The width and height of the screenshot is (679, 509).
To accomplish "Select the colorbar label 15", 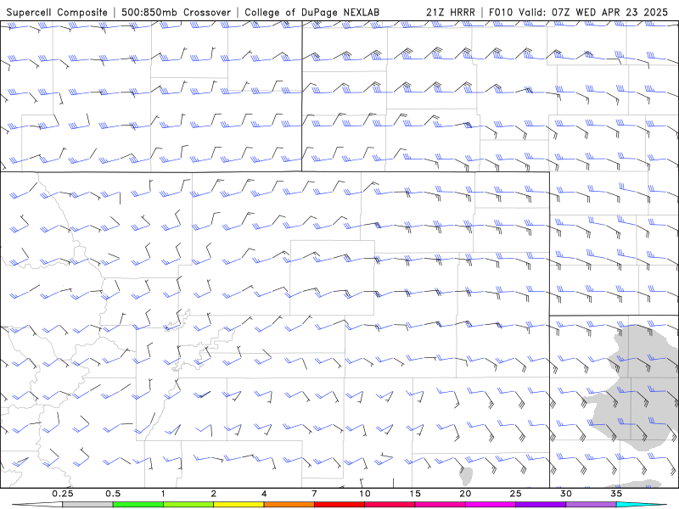I will click(415, 494).
